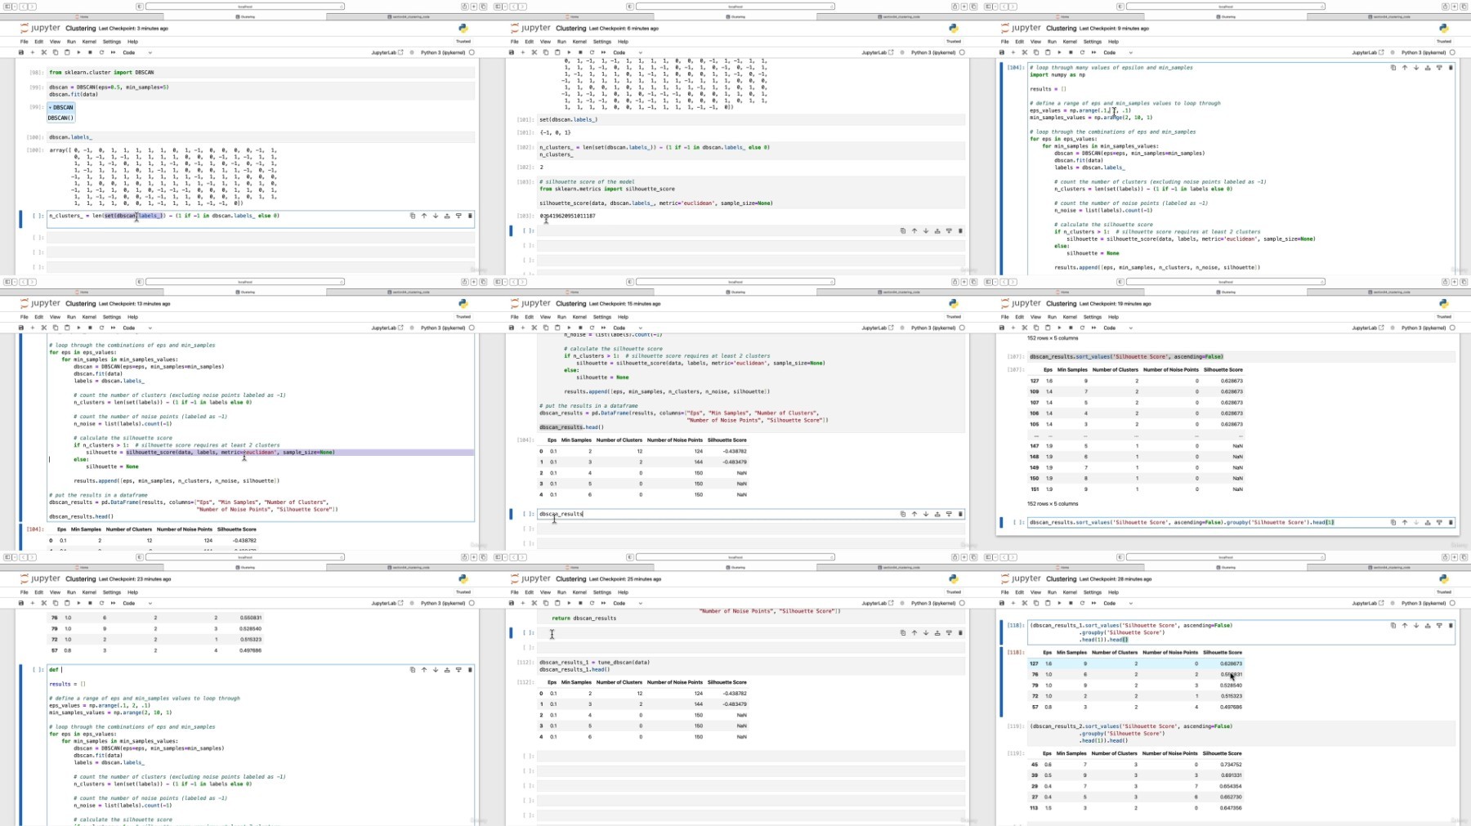1471x826 pixels.
Task: Paste cell icon in 6-minutes-checkpoint window toolbar
Action: tap(557, 52)
